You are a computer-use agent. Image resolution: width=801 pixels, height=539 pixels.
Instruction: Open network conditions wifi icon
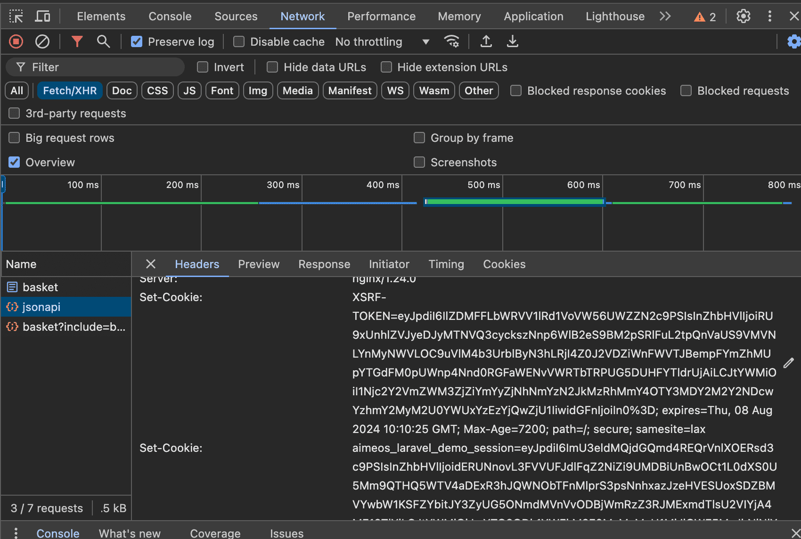451,42
